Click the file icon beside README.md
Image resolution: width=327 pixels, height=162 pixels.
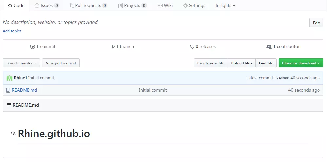click(8, 90)
